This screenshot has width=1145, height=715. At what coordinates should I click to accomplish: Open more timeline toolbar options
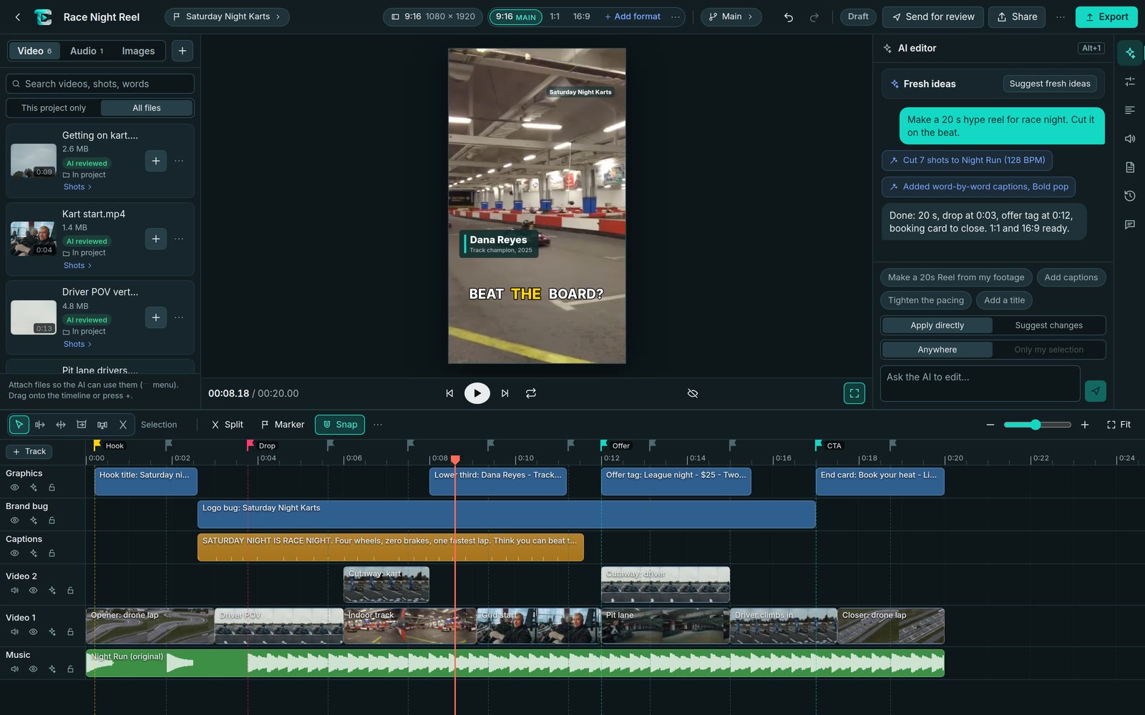click(x=378, y=425)
